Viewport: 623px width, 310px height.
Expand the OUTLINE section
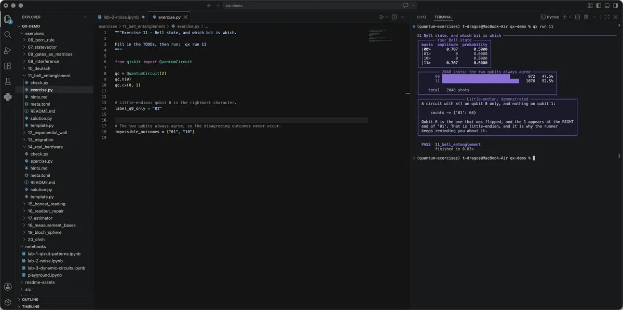pyautogui.click(x=30, y=299)
